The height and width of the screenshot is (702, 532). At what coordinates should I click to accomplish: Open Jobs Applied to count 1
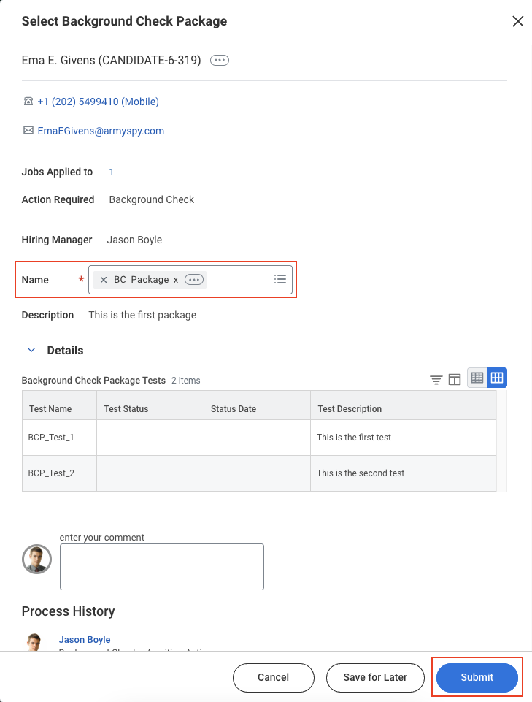click(112, 172)
